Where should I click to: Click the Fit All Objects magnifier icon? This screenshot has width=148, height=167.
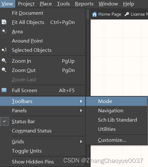tap(4, 22)
